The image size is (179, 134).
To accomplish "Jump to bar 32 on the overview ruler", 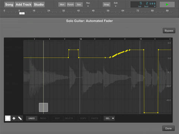I will click(x=63, y=11).
